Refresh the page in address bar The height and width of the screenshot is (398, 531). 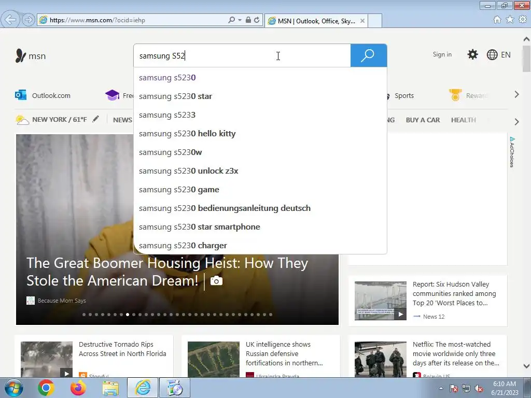click(257, 20)
